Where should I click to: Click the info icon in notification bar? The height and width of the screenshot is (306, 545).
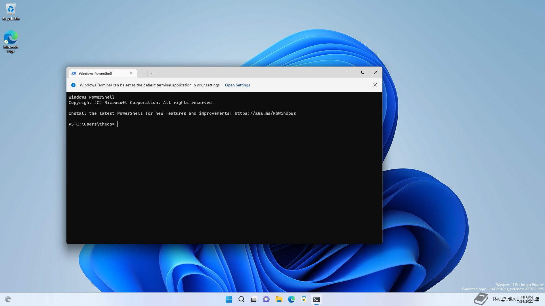click(x=73, y=85)
